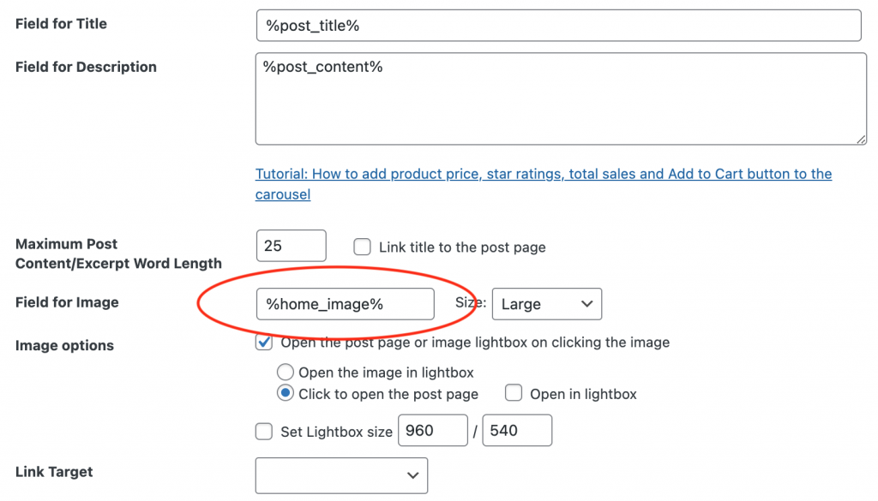This screenshot has width=878, height=501.
Task: Click the lightbox height field showing 540
Action: coord(517,431)
